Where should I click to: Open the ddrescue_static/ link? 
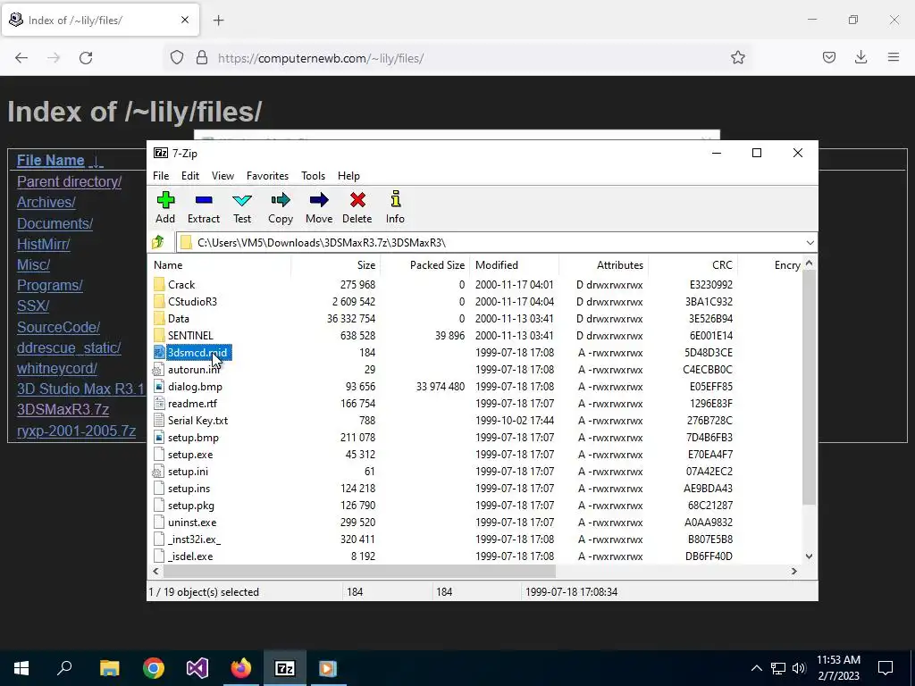[x=69, y=347]
